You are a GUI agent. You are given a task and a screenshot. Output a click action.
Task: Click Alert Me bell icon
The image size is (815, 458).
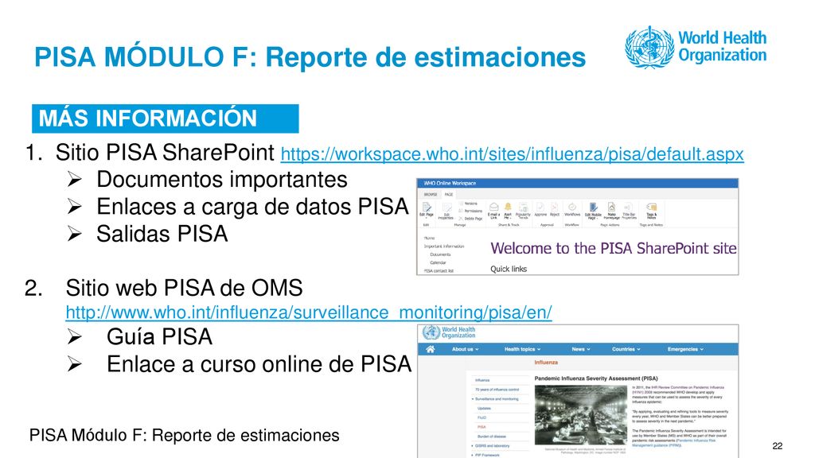pyautogui.click(x=508, y=207)
